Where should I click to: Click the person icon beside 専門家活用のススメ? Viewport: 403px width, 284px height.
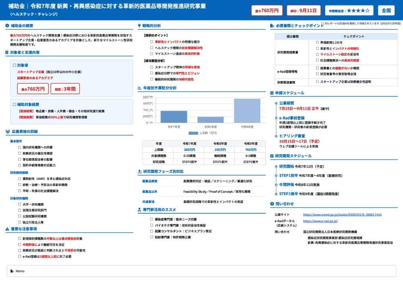pyautogui.click(x=139, y=210)
